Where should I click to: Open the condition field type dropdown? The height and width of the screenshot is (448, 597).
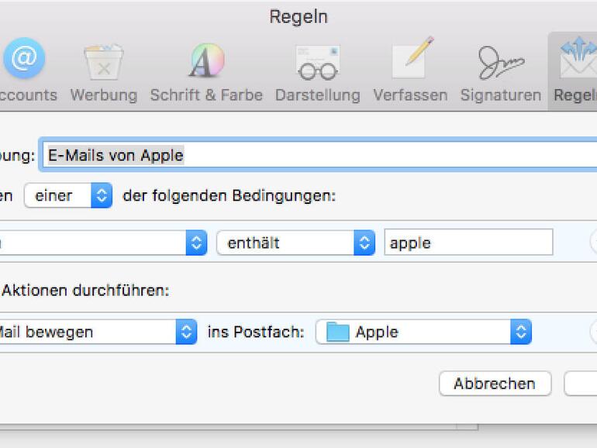[103, 243]
